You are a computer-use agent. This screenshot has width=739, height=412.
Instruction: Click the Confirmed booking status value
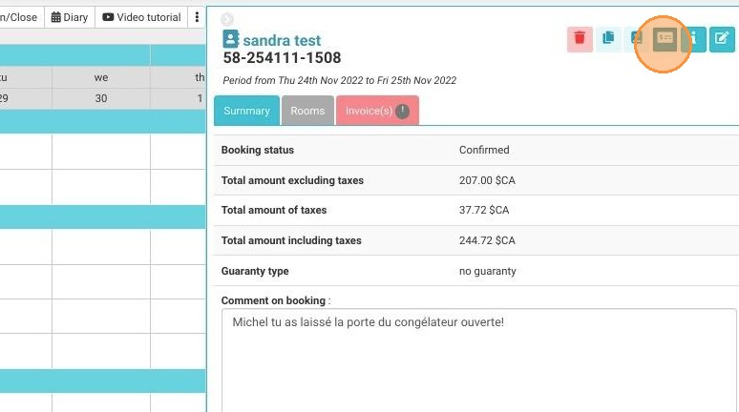tap(484, 150)
